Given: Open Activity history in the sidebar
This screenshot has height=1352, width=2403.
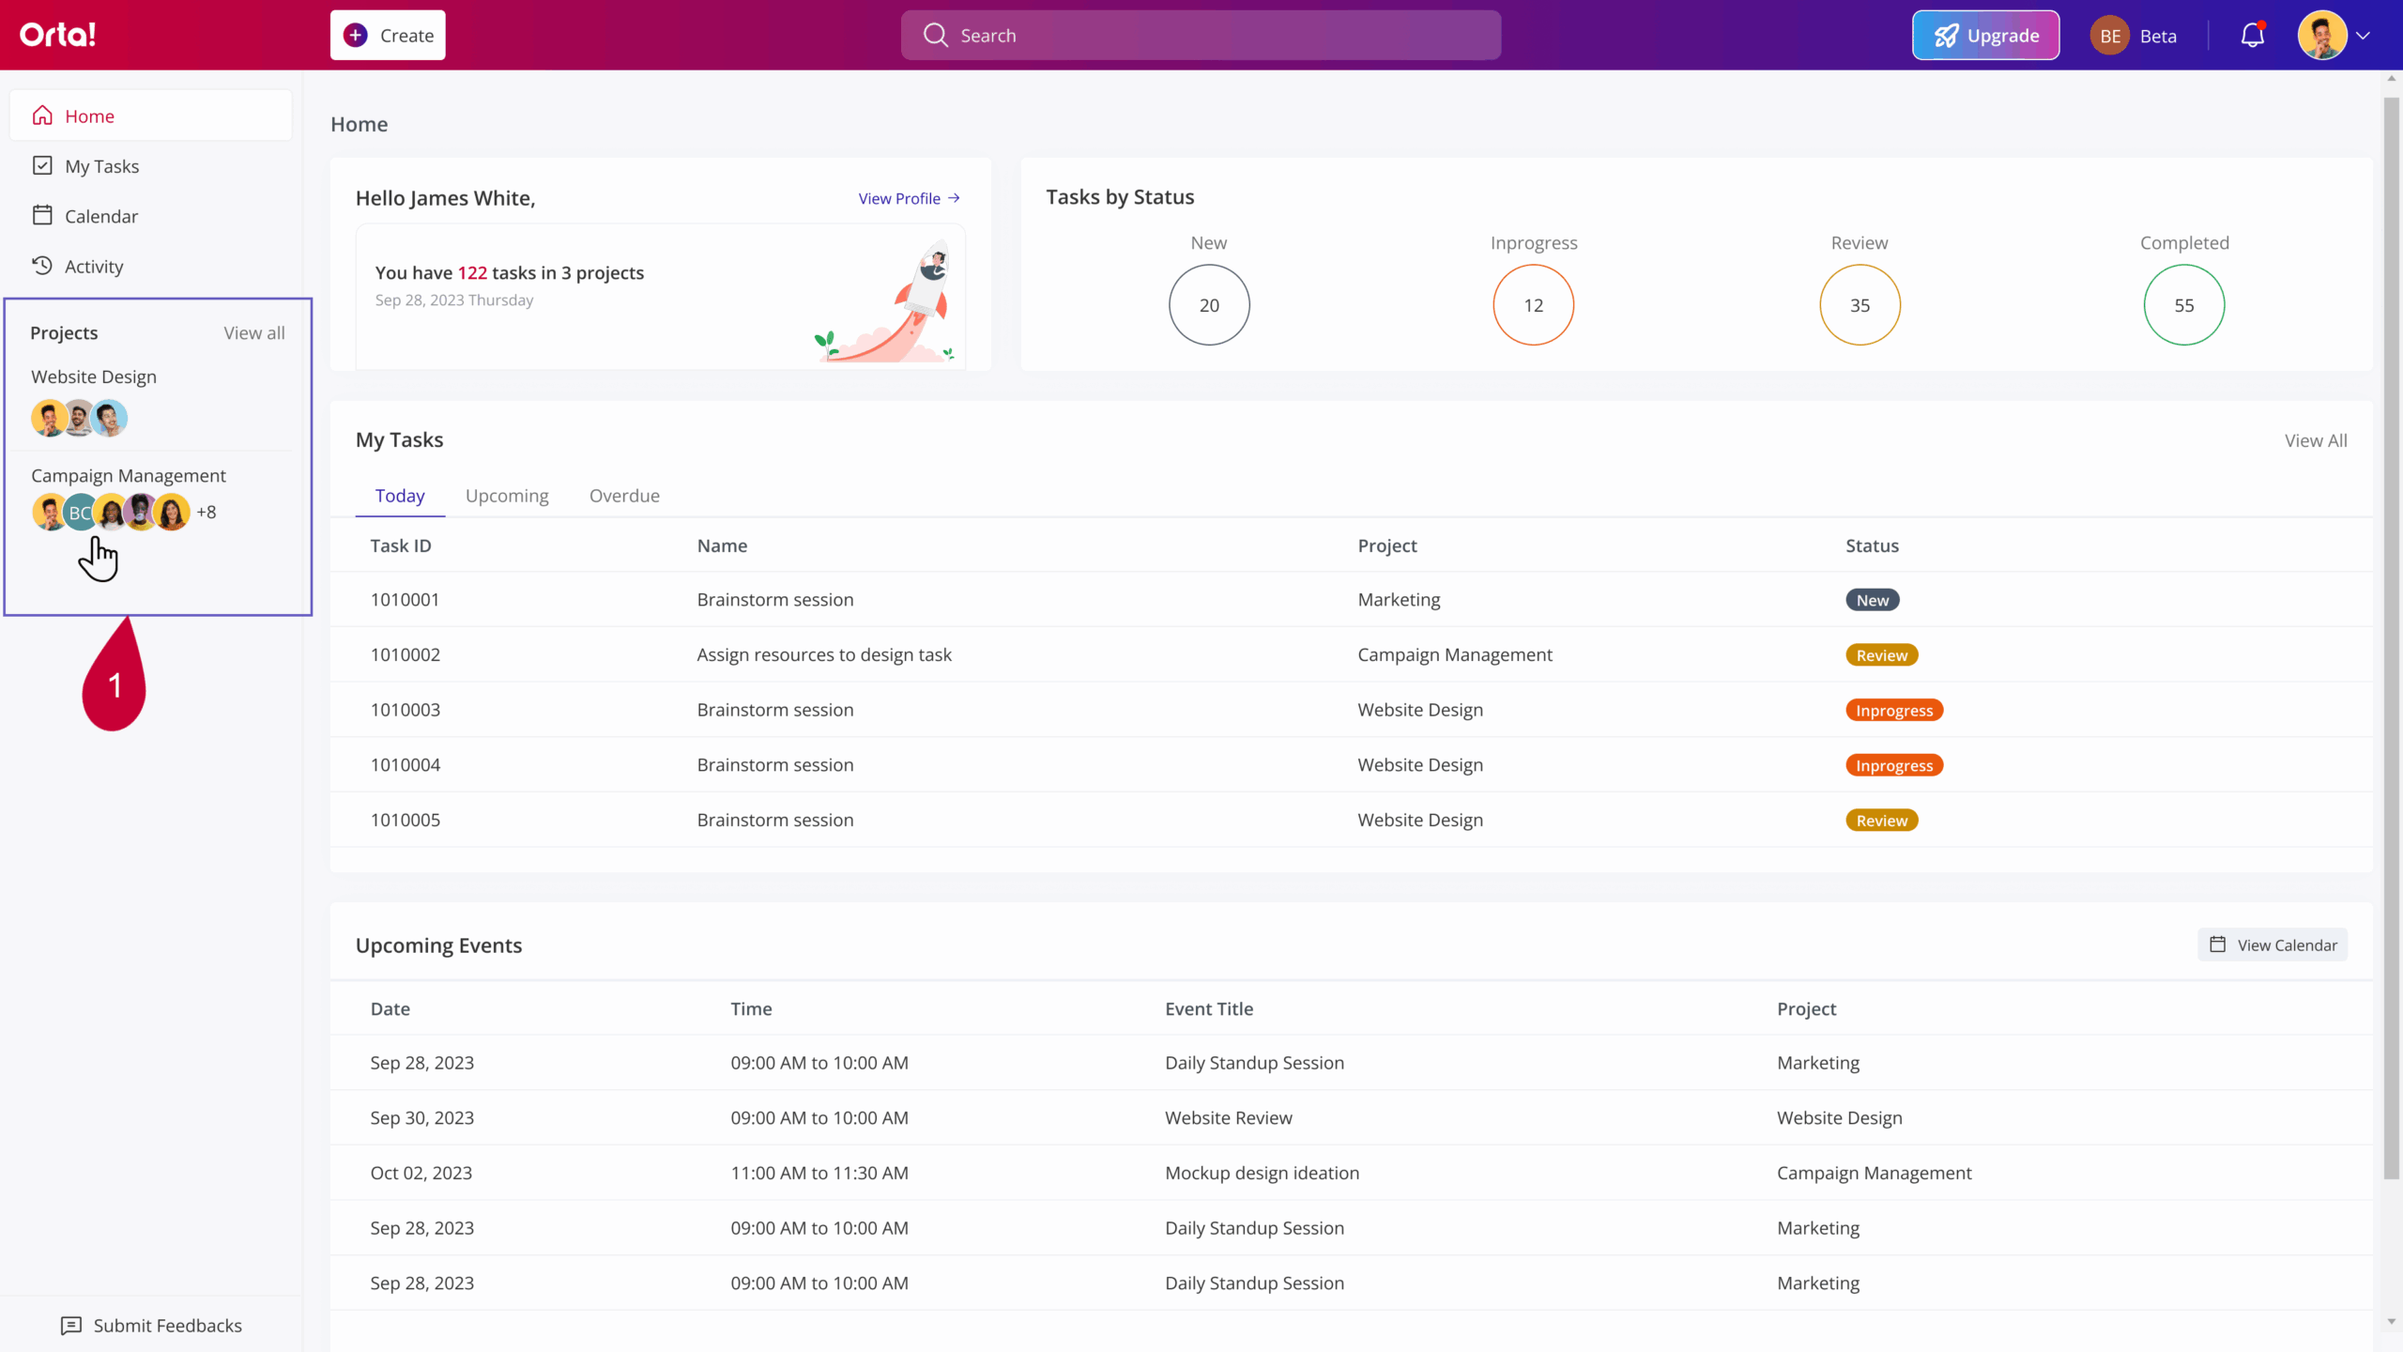Looking at the screenshot, I should pyautogui.click(x=93, y=267).
